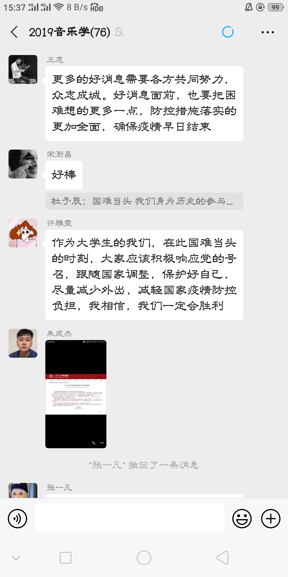Open the three-dot chat options menu
288x577 pixels.
click(x=267, y=32)
